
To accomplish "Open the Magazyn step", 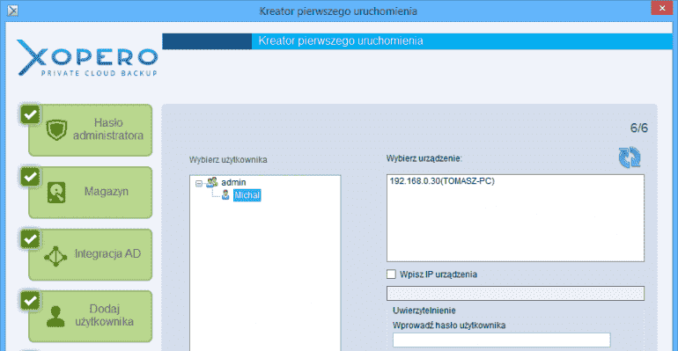I will click(91, 192).
